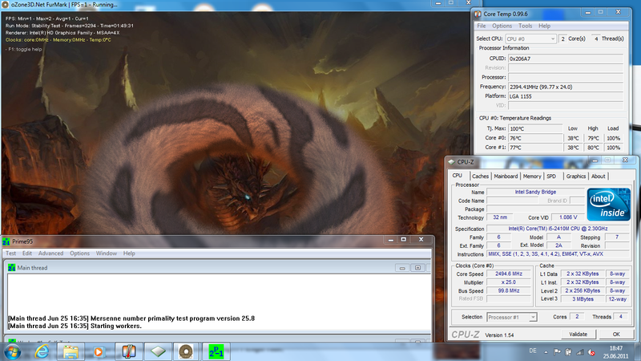The height and width of the screenshot is (361, 641).
Task: Open Action Center flag tray icon
Action: tap(557, 351)
